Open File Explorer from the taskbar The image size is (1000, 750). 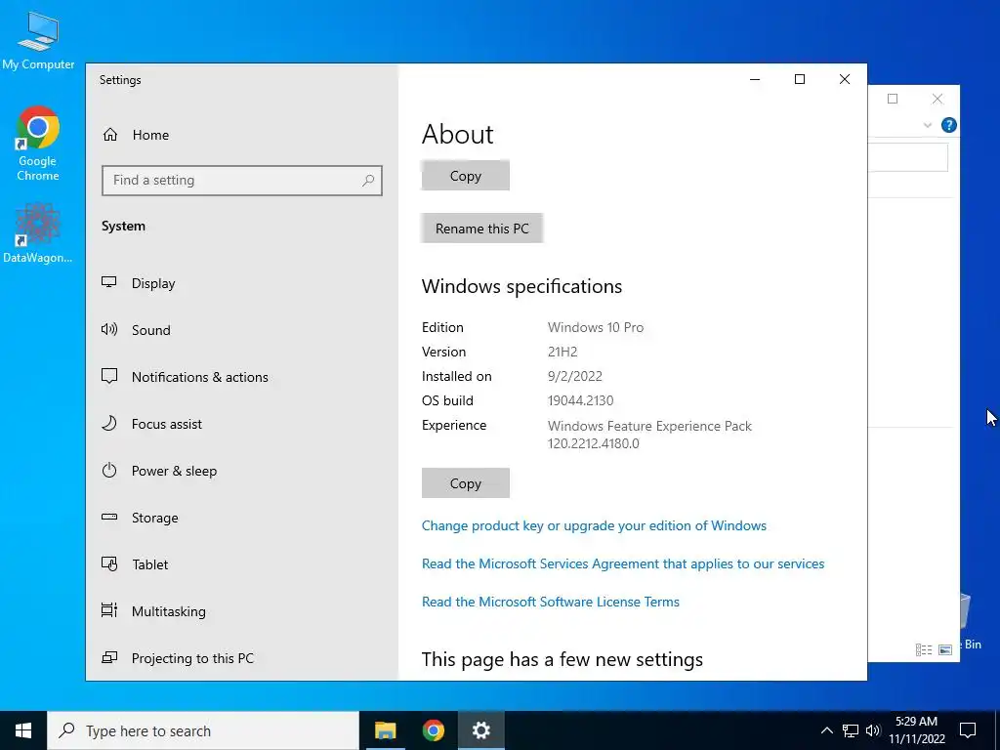pyautogui.click(x=385, y=730)
